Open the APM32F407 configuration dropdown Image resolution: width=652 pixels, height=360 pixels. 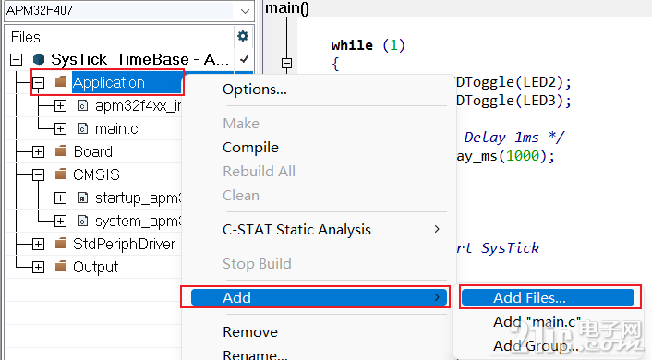point(245,11)
